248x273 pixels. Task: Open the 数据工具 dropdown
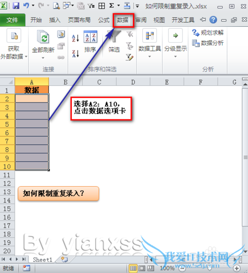coord(149,44)
